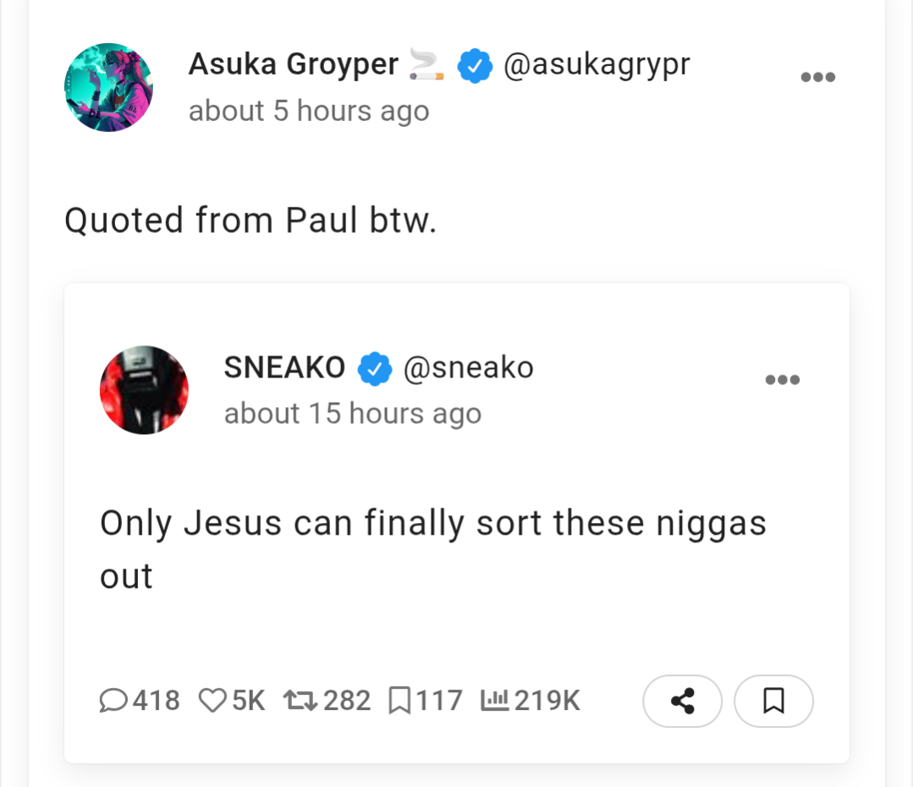Click the share button on quoted post
913x787 pixels.
[682, 701]
